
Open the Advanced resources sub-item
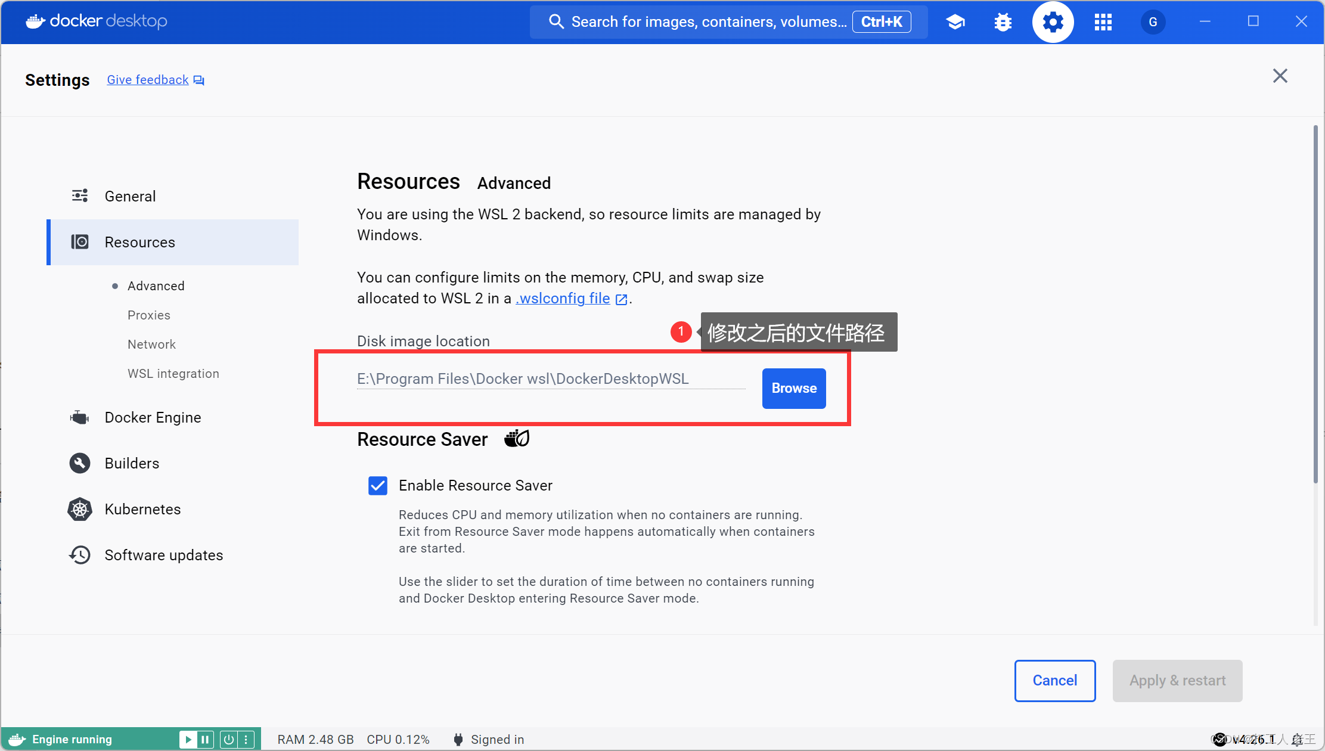coord(156,286)
